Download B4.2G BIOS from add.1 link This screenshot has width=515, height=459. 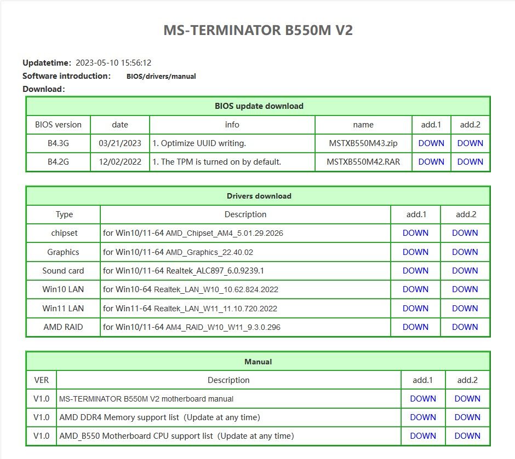431,162
